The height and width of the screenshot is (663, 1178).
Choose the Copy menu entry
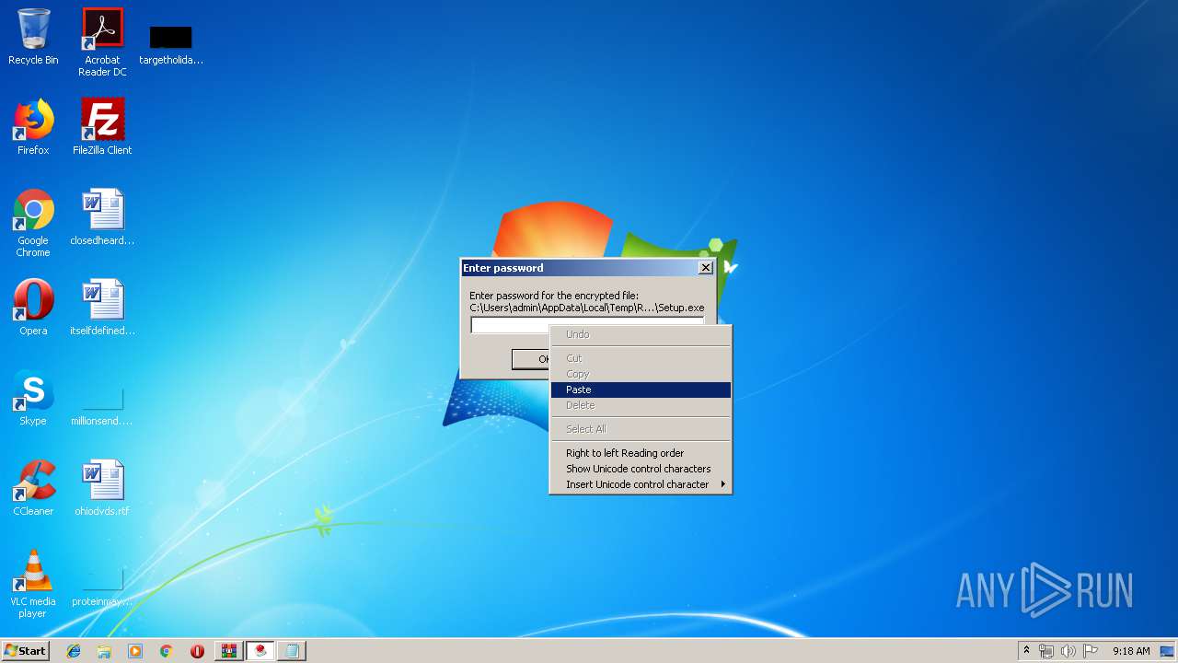click(641, 374)
